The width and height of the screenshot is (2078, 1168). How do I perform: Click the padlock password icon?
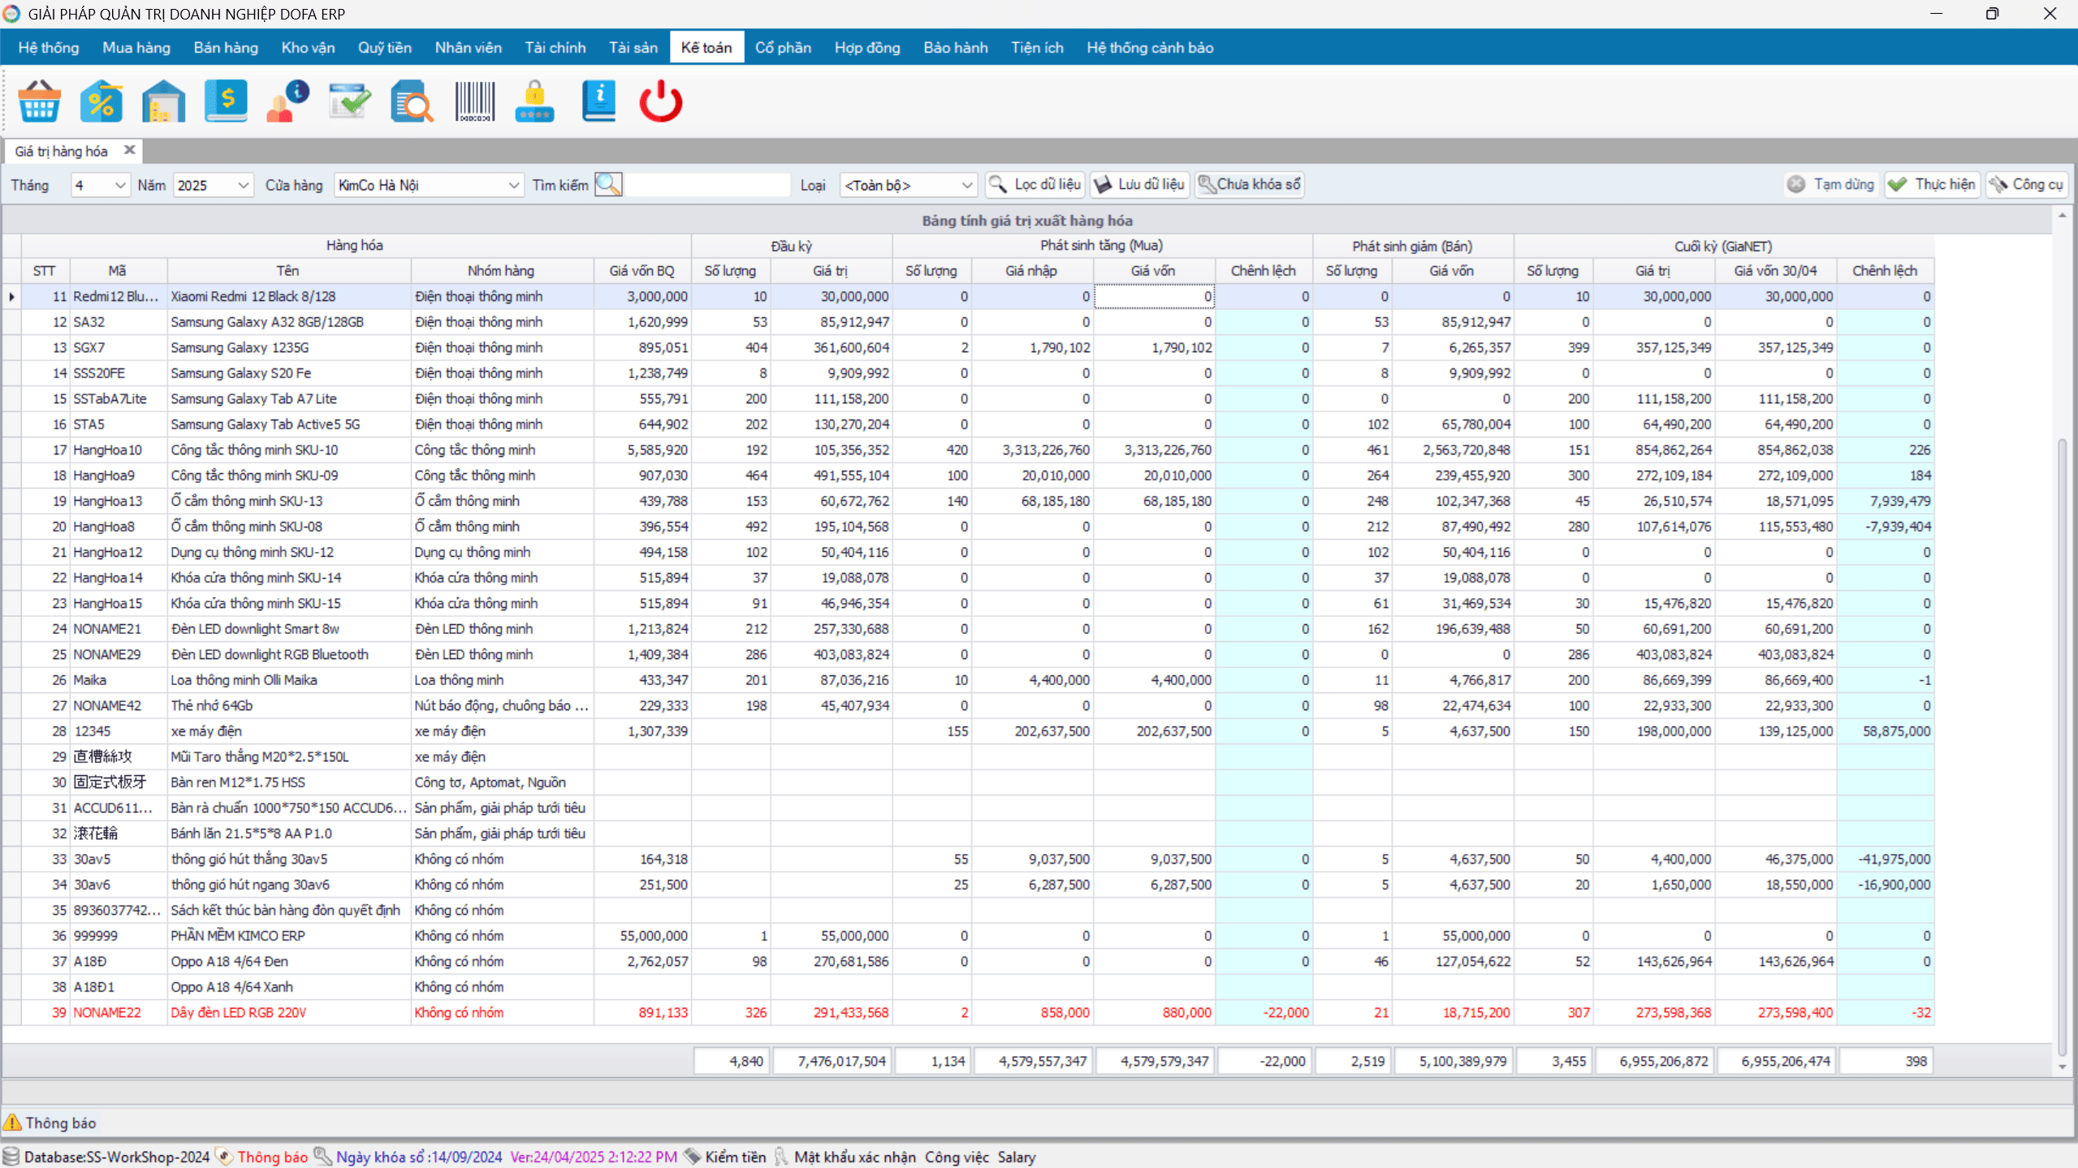tap(534, 101)
